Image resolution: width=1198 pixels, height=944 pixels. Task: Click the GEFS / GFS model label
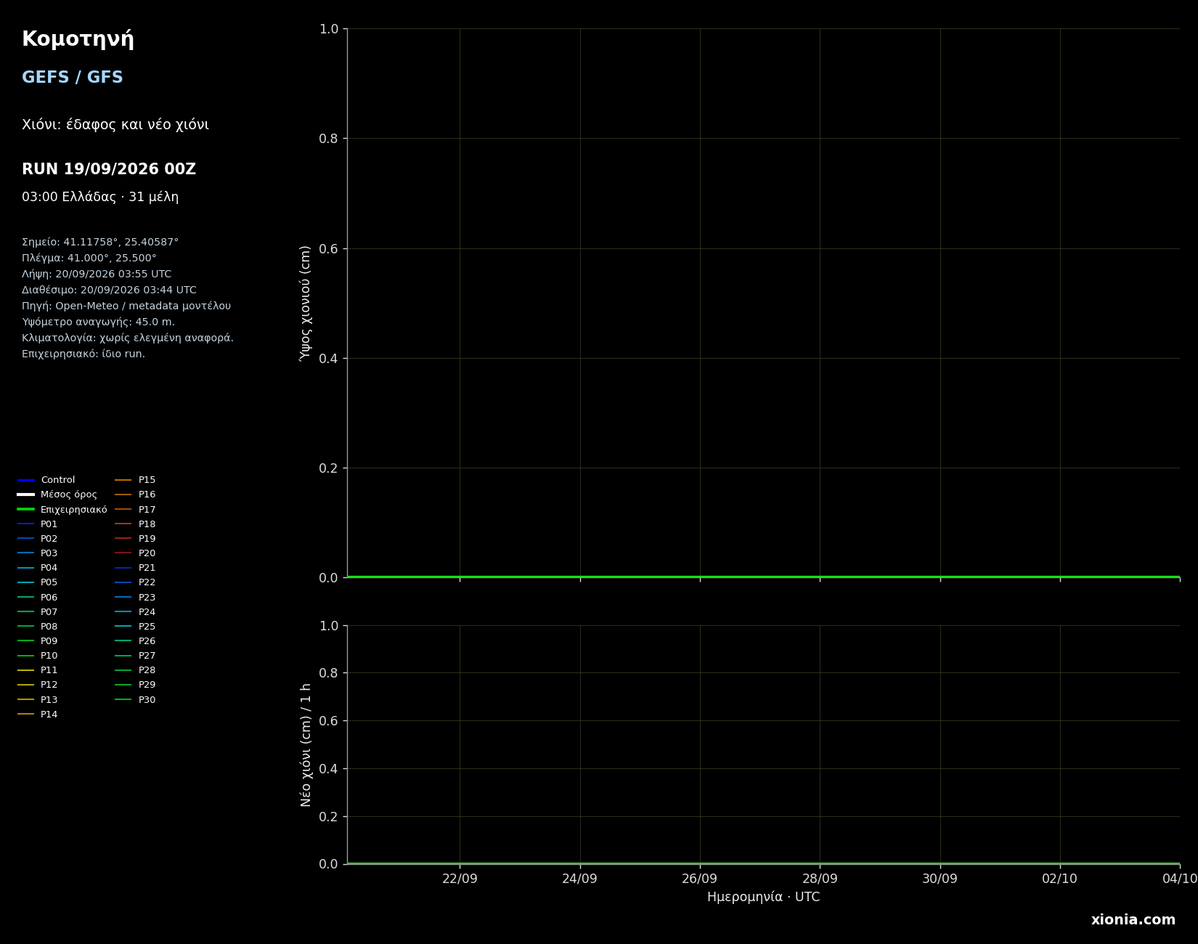[73, 78]
